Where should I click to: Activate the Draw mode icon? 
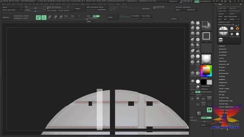[44, 18]
